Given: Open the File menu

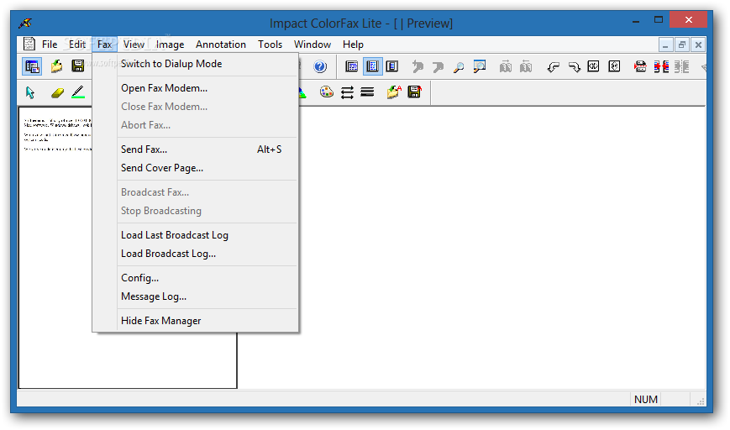Looking at the screenshot, I should click(x=50, y=45).
